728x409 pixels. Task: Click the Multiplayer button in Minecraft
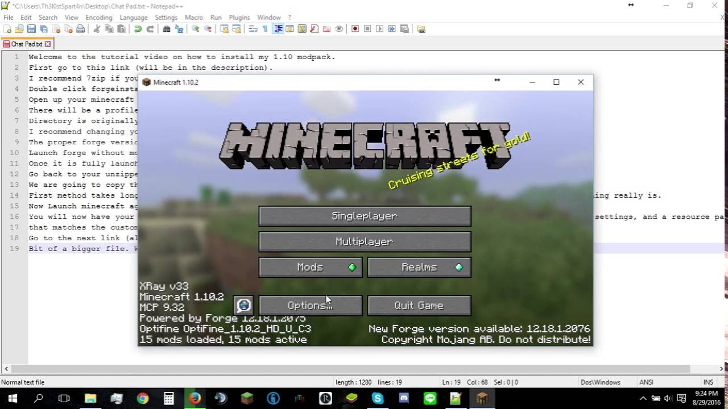click(x=365, y=241)
